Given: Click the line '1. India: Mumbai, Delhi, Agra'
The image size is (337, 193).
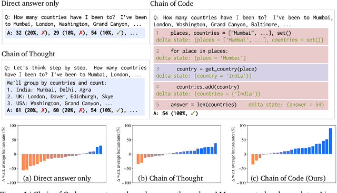Looking at the screenshot, I should click(x=49, y=90).
